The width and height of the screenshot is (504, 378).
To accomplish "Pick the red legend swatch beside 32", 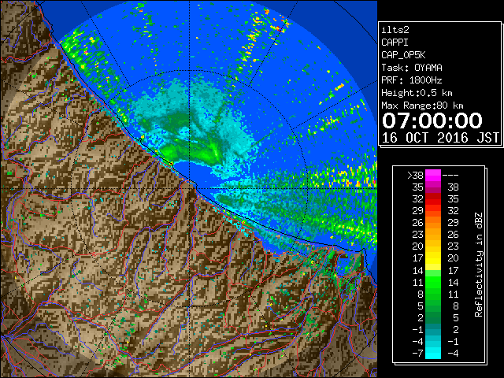I will [x=433, y=199].
